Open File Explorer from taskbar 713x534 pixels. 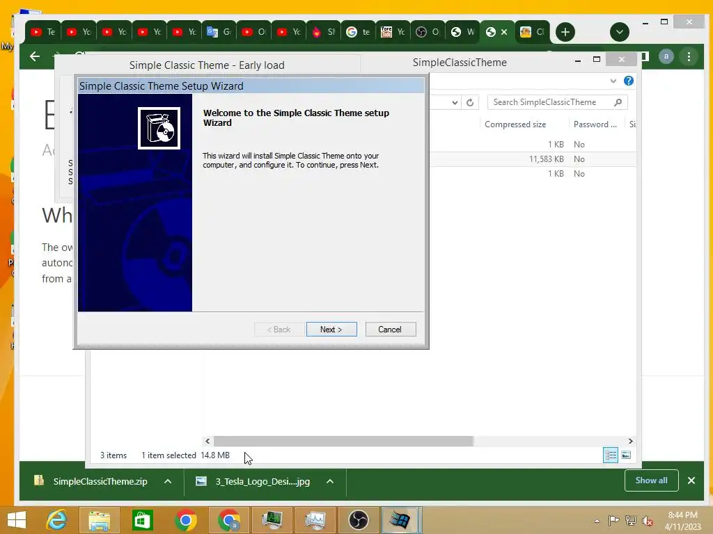99,520
